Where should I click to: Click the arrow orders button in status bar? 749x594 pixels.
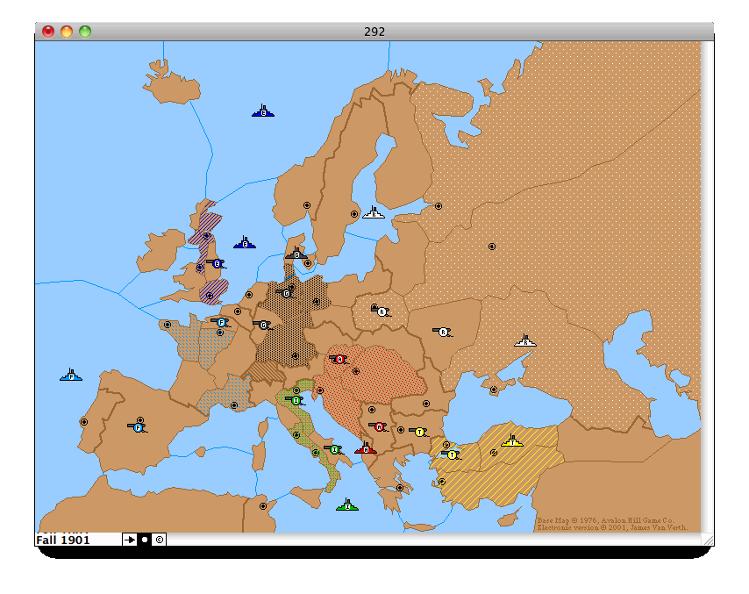pos(130,540)
